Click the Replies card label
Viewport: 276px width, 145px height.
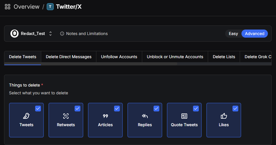pyautogui.click(x=145, y=125)
